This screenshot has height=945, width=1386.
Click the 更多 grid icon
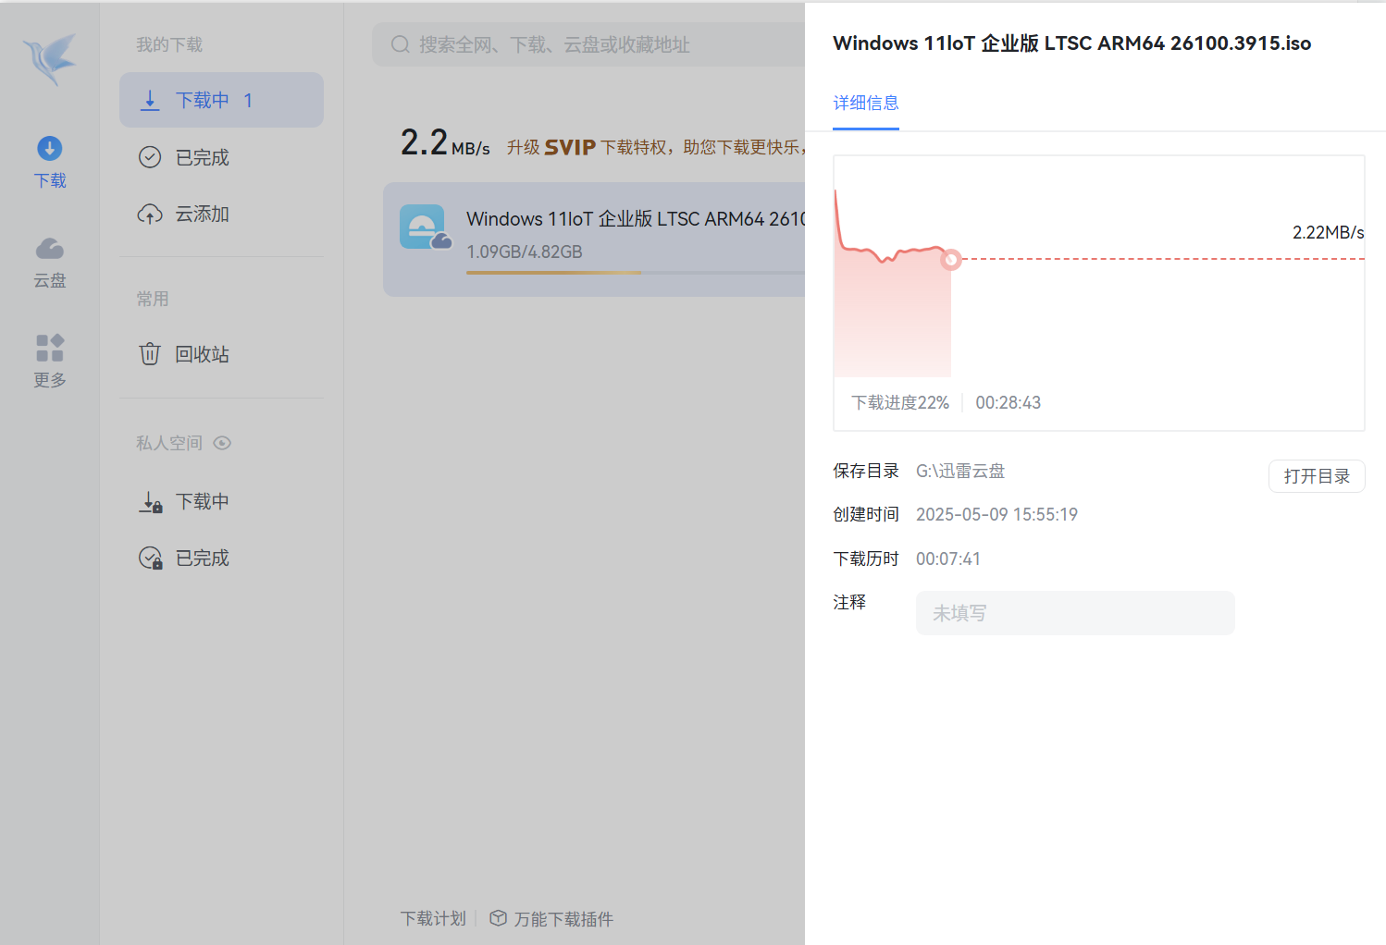coord(49,361)
